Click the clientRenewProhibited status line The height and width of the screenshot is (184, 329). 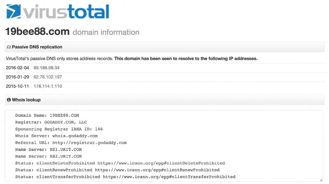pos(117,170)
